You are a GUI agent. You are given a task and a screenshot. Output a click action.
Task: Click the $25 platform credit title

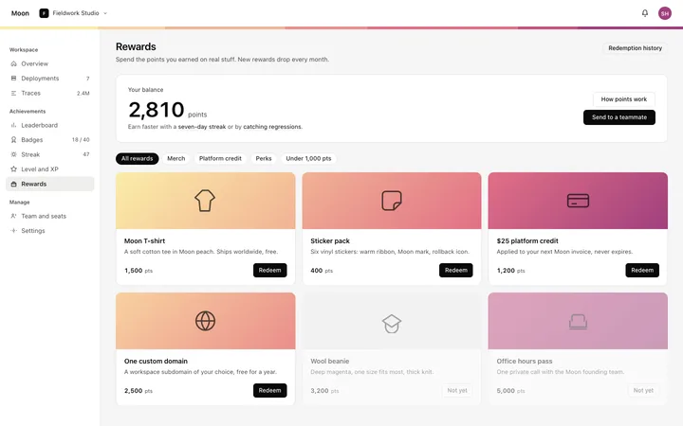(527, 240)
